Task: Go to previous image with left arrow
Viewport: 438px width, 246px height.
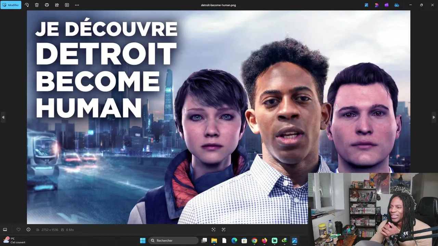Action: coord(3,117)
